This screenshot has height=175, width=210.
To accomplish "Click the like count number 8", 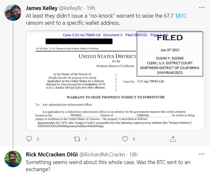I will pyautogui.click(x=134, y=139).
